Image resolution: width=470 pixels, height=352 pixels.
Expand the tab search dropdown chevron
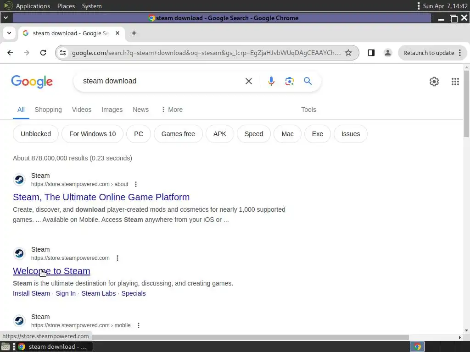(9, 33)
